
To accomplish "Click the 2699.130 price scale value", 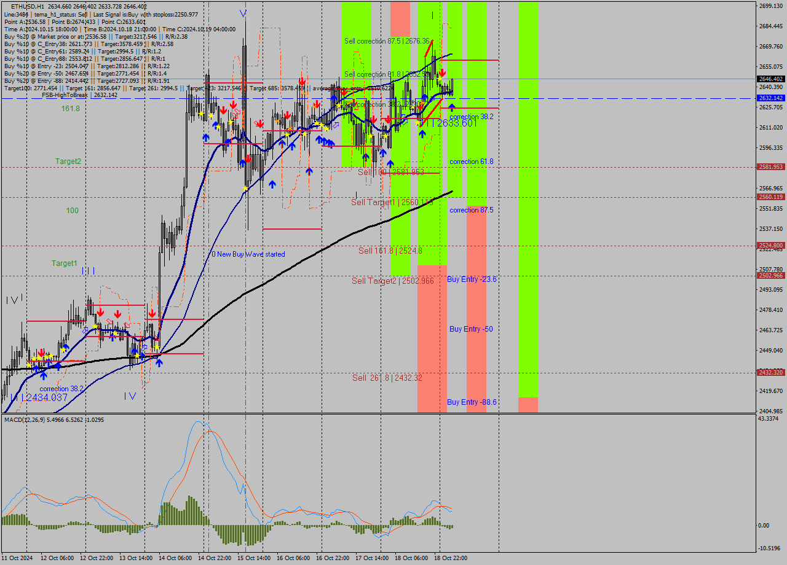I will tap(771, 6).
